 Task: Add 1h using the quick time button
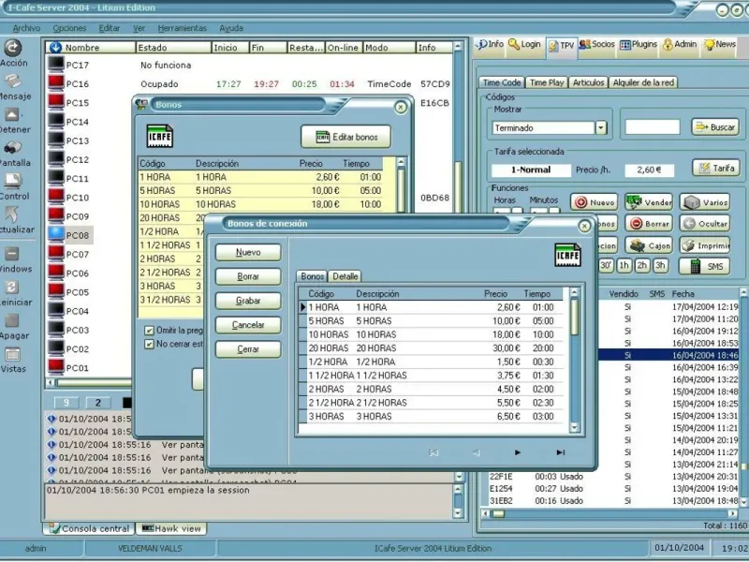(x=624, y=265)
